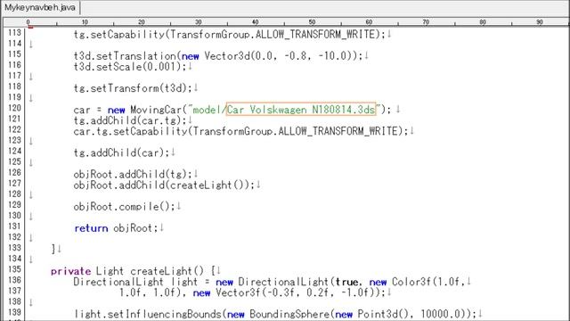Click the closing brace on line 133
570x321 pixels.
[53, 250]
